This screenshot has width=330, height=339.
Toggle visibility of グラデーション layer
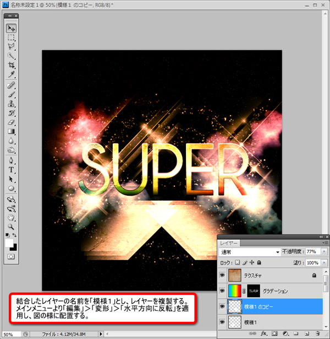click(x=222, y=290)
